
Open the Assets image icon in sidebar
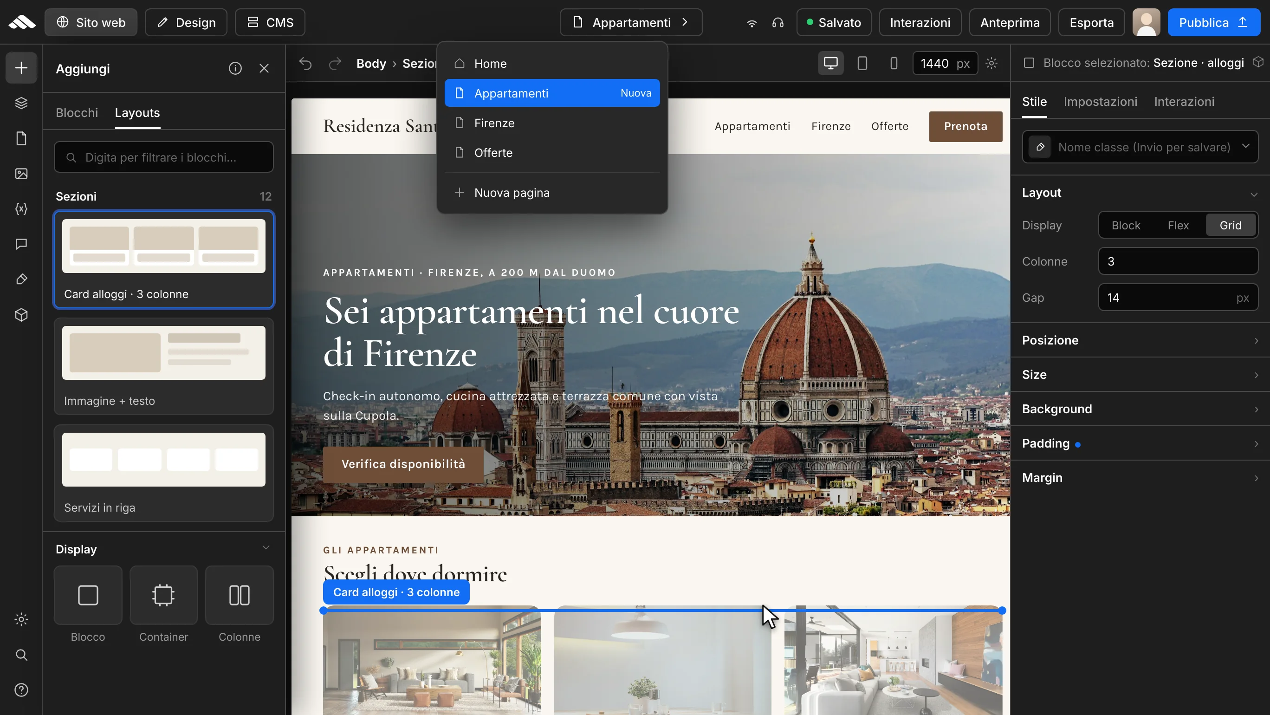[x=21, y=174]
